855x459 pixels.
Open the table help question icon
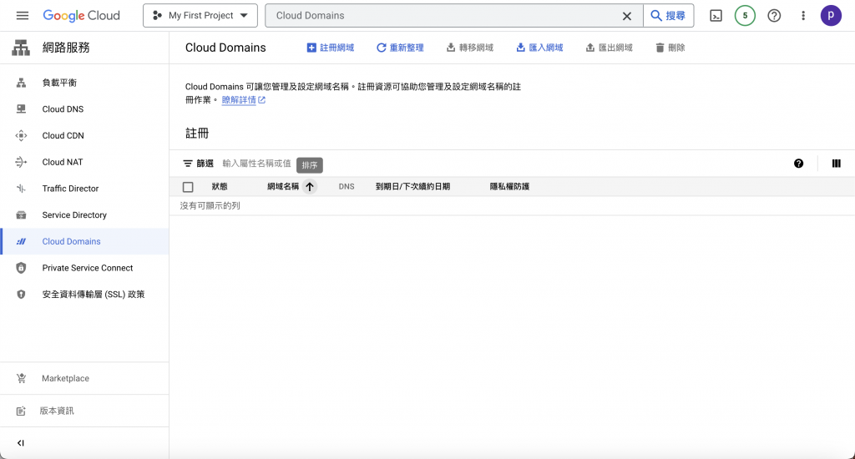(x=798, y=164)
